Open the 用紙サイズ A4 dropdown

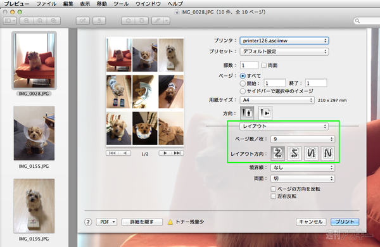tap(277, 100)
